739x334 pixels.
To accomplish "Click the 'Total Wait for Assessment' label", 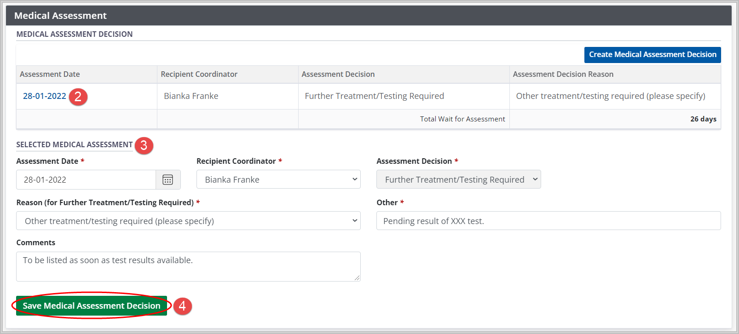I will pyautogui.click(x=462, y=119).
